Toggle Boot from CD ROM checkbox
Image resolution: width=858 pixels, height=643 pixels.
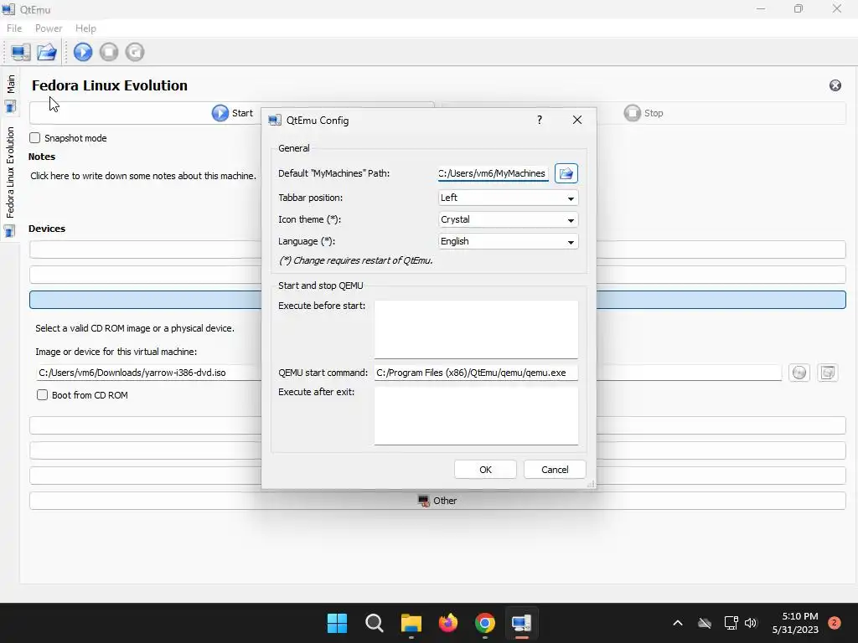point(42,395)
